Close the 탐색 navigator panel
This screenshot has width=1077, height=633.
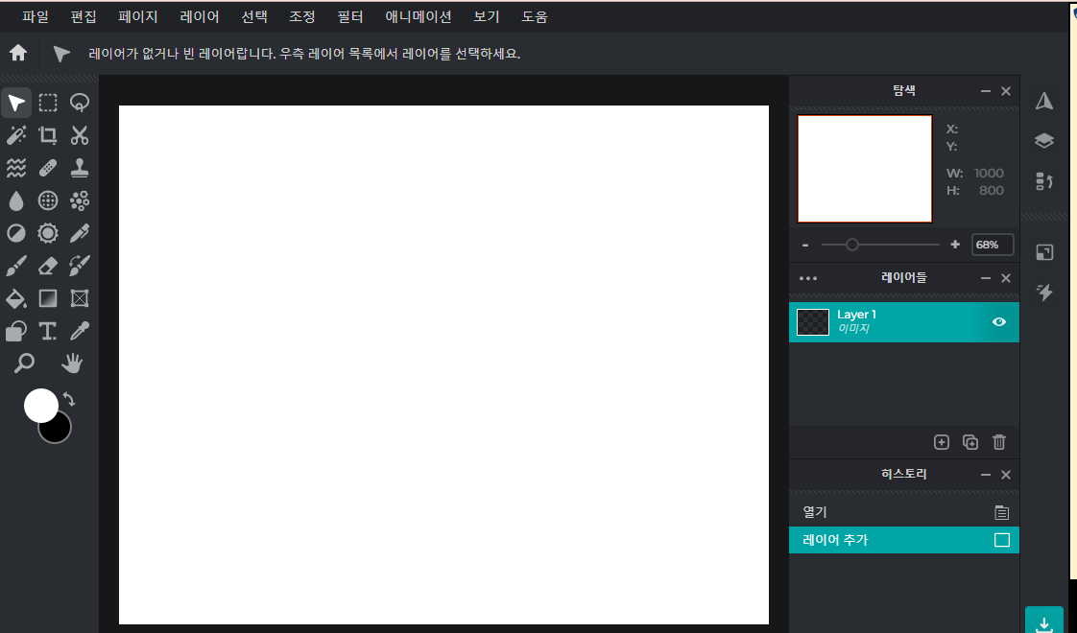pos(1006,90)
